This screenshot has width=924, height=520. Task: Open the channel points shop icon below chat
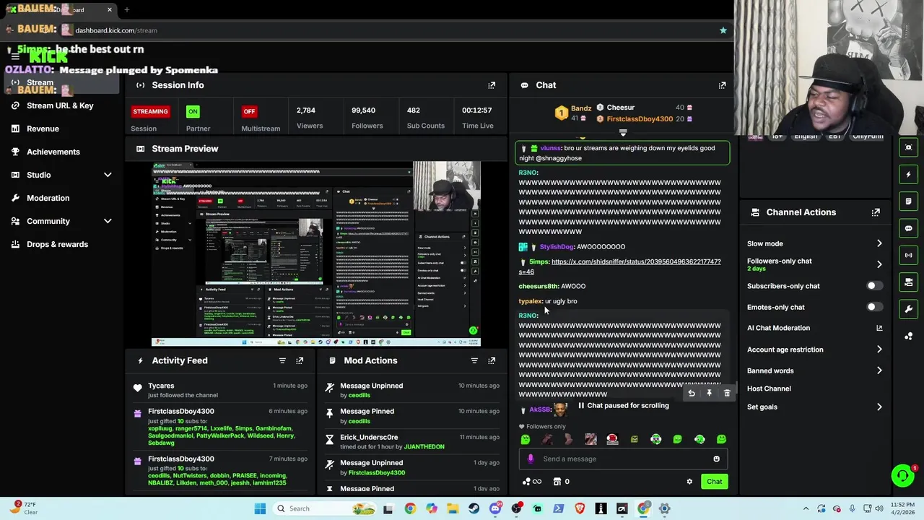[x=557, y=482]
